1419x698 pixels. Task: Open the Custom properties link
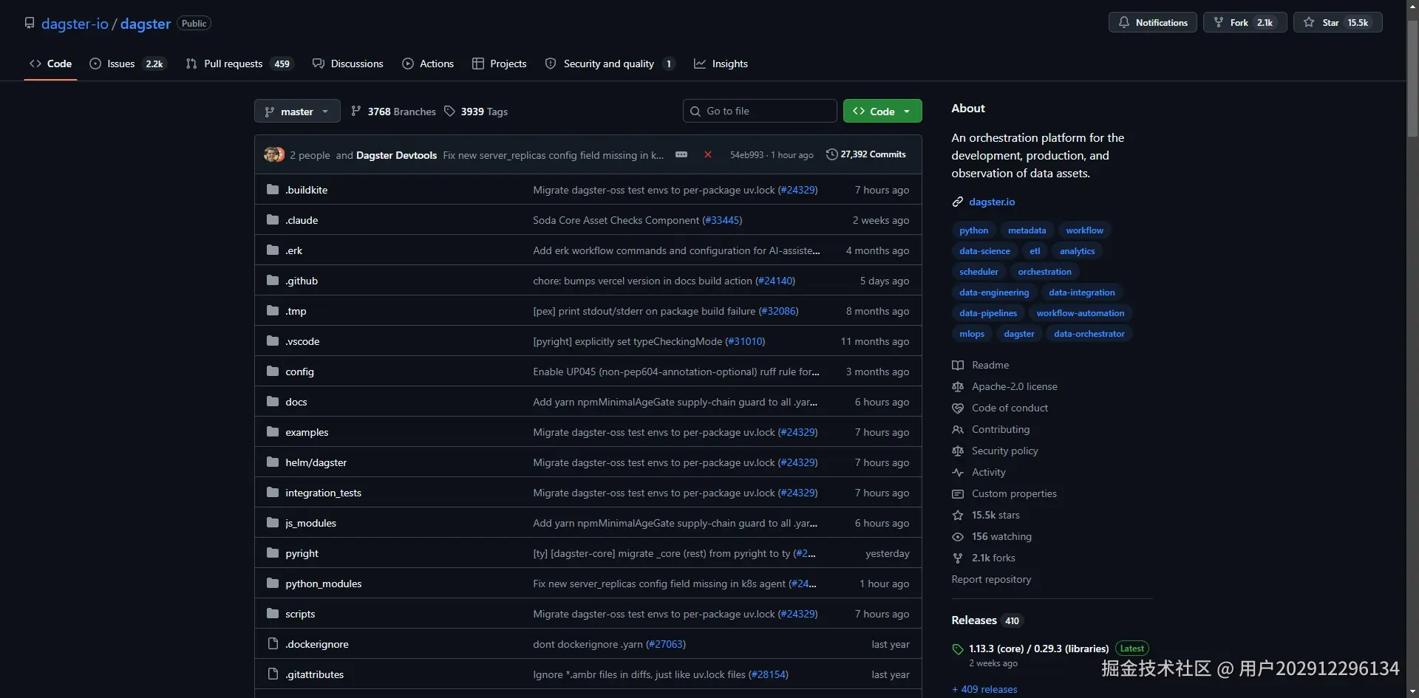pos(1014,493)
